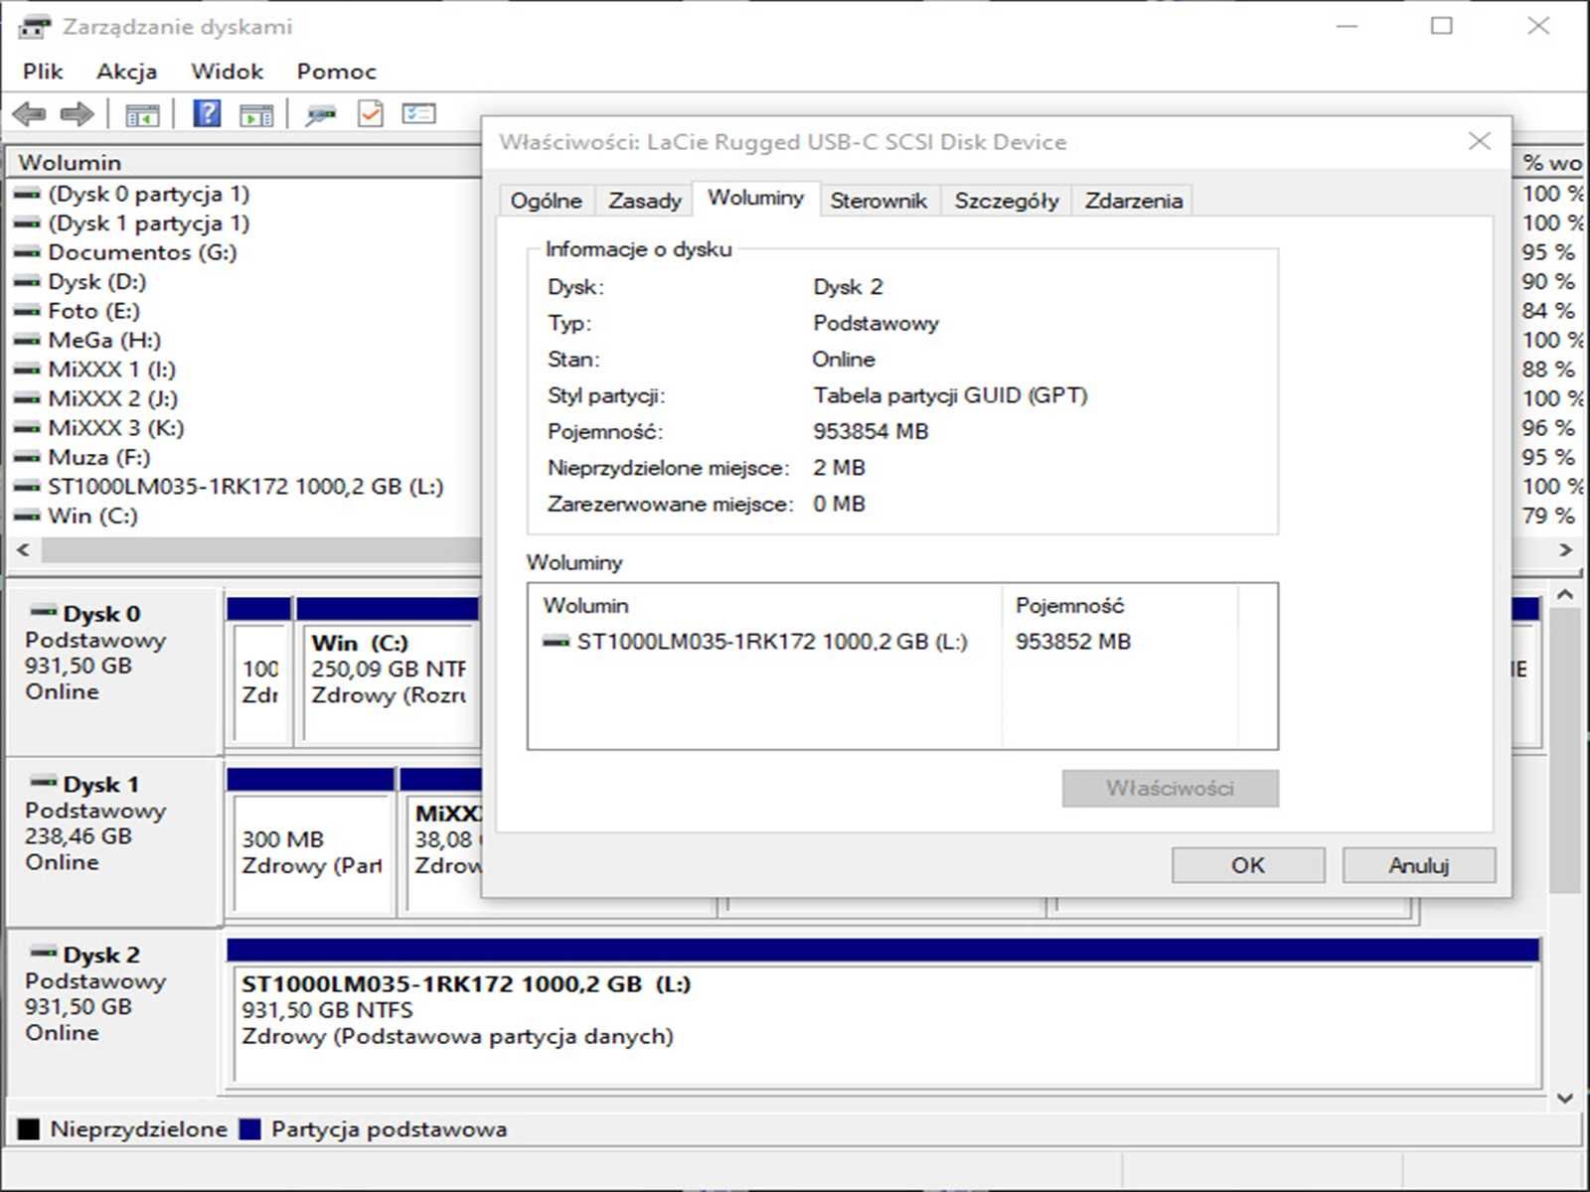The height and width of the screenshot is (1192, 1590).
Task: Click the checkmark properties toolbar icon
Action: click(371, 114)
